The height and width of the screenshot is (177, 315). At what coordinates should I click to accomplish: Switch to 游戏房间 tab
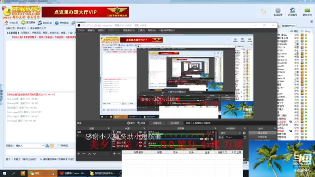28,22
